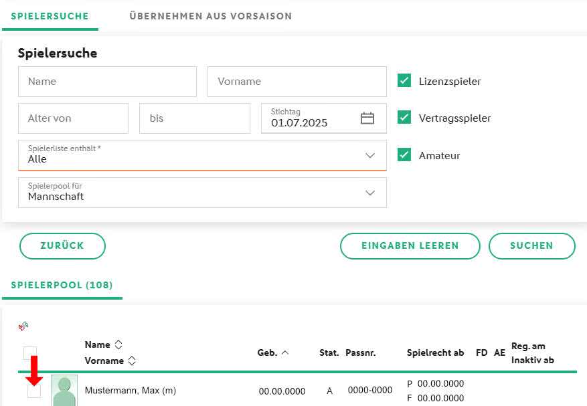Viewport: 587px width, 406px height.
Task: Toggle the Amateur checkbox
Action: pyautogui.click(x=404, y=155)
